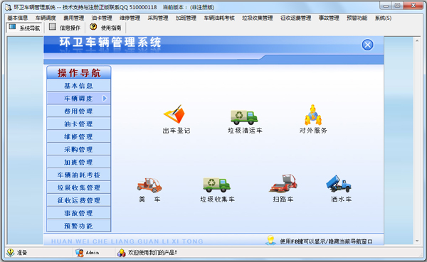Open the 垃圾清运车 truck icon
427x262 pixels.
pyautogui.click(x=244, y=117)
